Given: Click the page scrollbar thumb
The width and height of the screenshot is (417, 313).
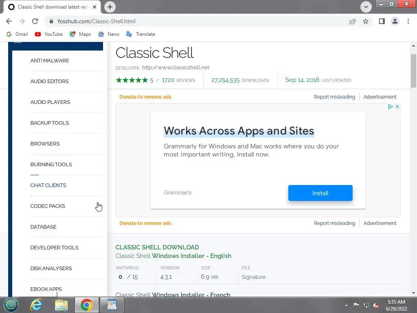Looking at the screenshot, I should [x=413, y=71].
